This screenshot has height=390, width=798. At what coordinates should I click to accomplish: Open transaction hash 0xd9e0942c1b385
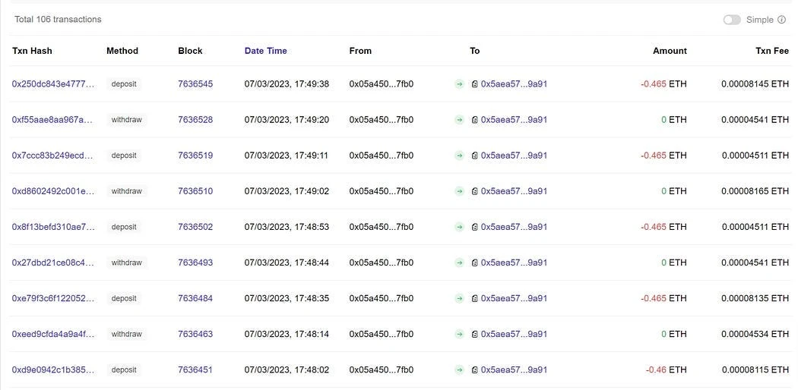point(53,370)
